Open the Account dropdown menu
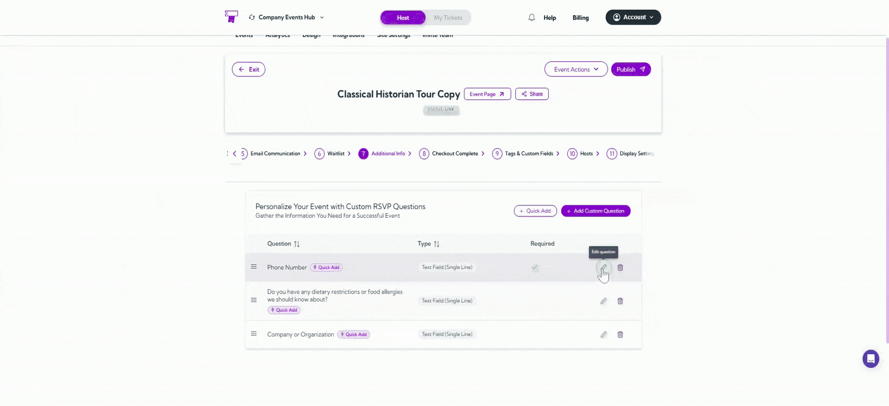 pos(633,17)
